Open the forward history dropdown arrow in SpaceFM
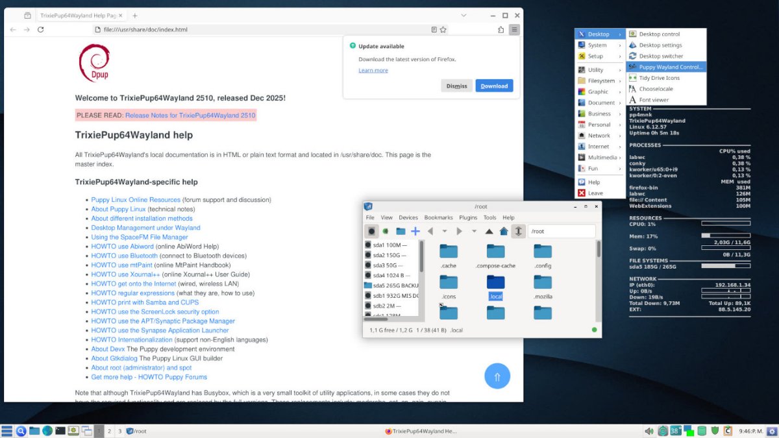The width and height of the screenshot is (779, 438). [x=474, y=231]
